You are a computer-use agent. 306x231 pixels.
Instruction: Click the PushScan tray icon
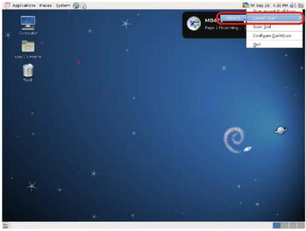245,5
